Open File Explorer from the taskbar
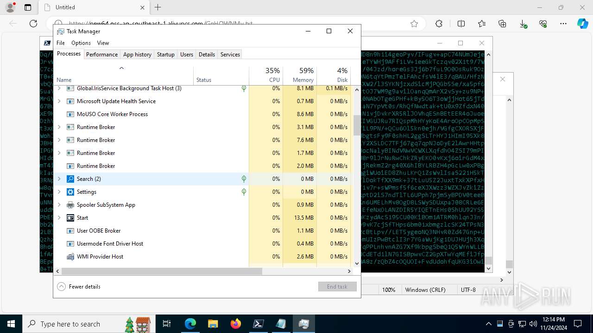 click(213, 324)
